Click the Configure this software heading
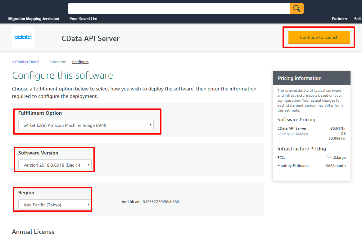The height and width of the screenshot is (235, 362). click(x=62, y=75)
